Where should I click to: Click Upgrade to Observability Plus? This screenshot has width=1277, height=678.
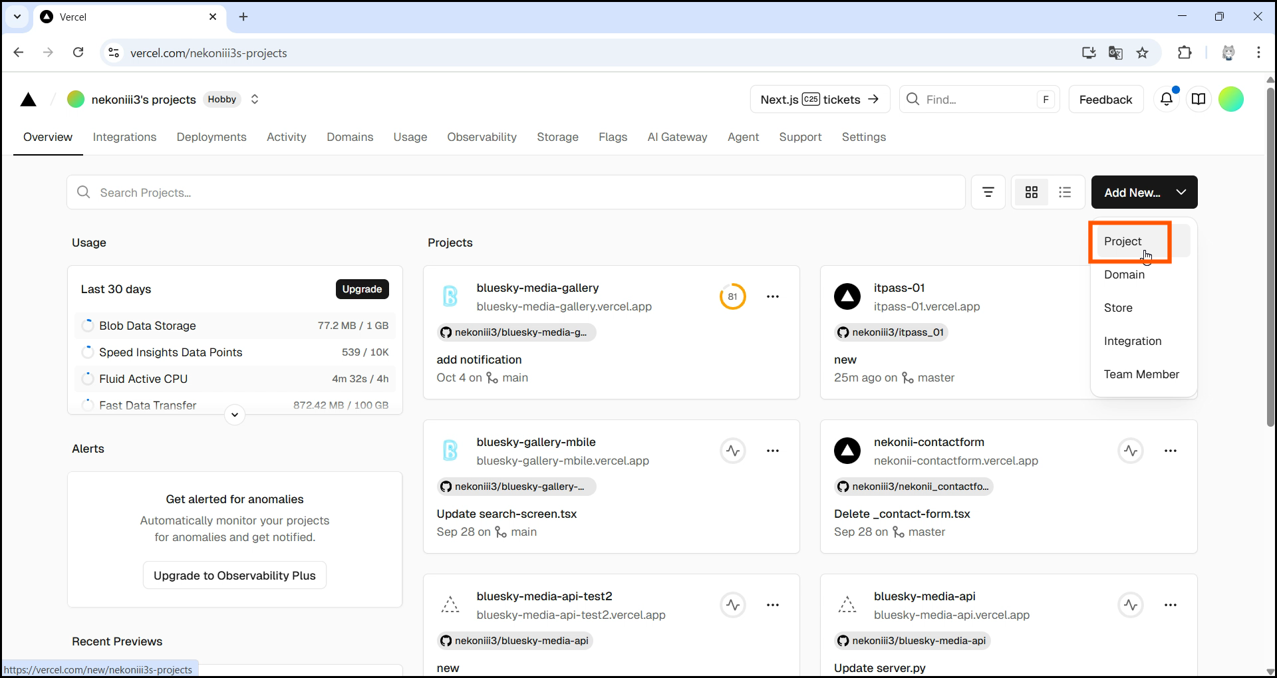click(x=235, y=576)
